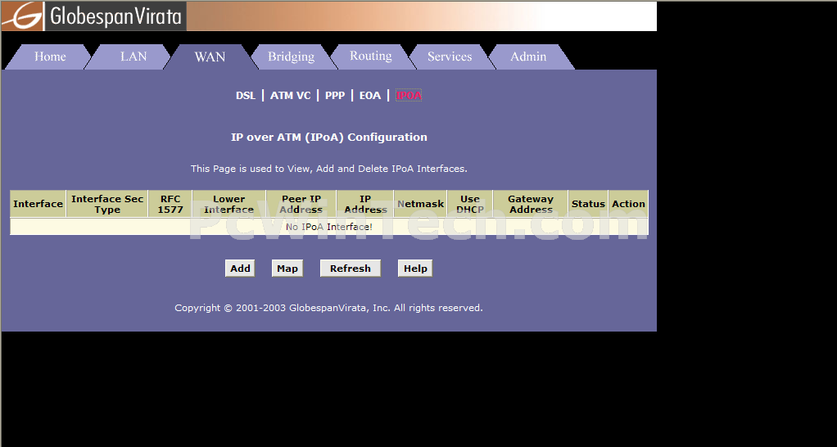Refresh the IPoA interface list

point(351,269)
